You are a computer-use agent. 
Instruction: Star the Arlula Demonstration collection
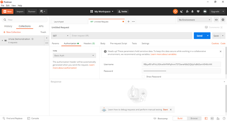click(33, 39)
